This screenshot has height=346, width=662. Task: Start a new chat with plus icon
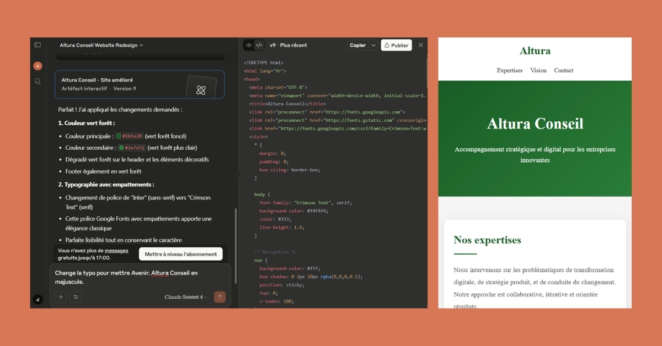(38, 66)
